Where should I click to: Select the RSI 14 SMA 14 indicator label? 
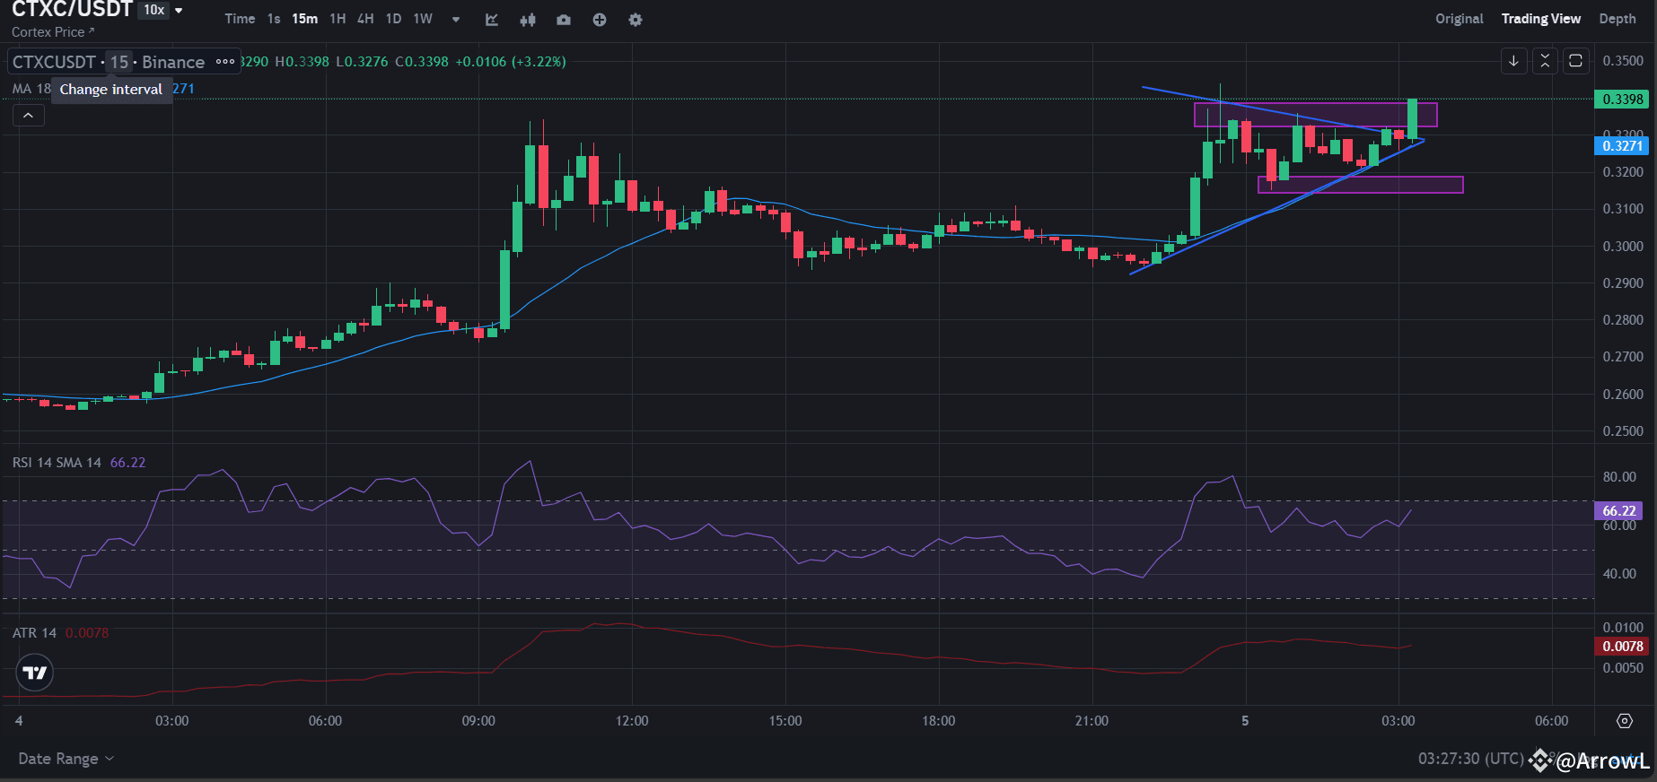click(x=57, y=463)
